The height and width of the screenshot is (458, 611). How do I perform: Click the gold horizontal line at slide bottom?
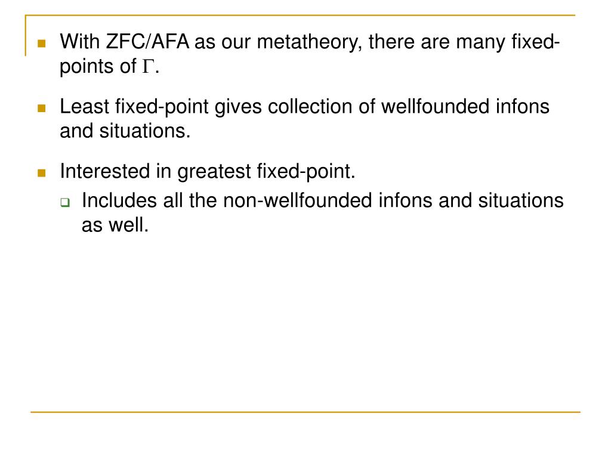pyautogui.click(x=305, y=411)
